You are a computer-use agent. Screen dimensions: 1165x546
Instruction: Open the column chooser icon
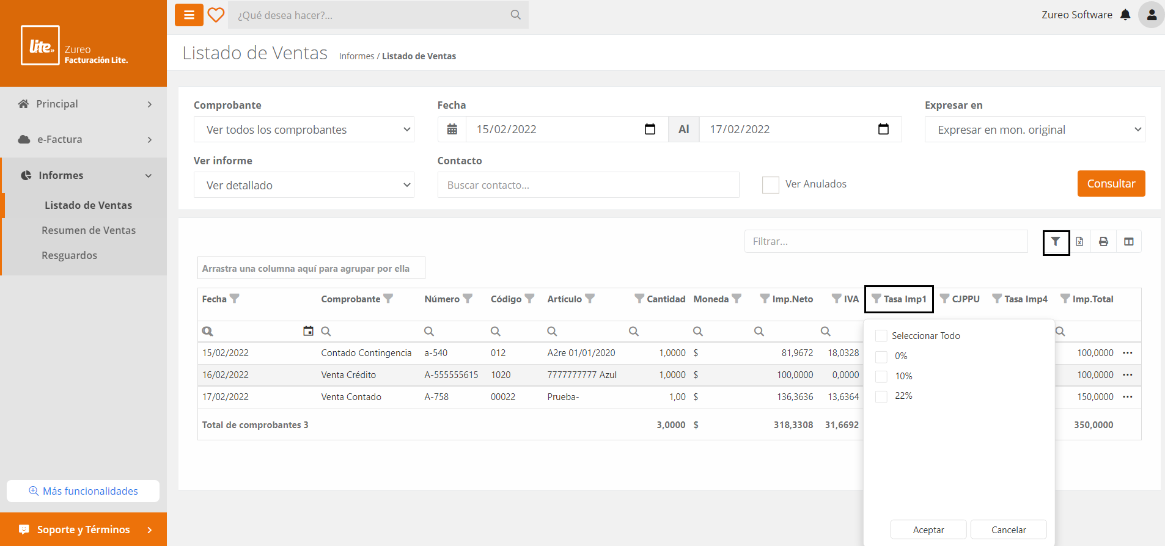pos(1128,242)
